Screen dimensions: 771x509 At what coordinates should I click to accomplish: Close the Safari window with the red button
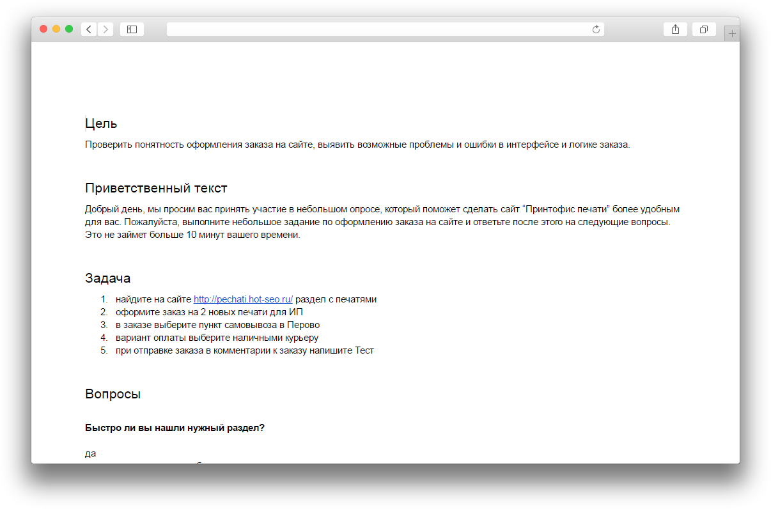(43, 29)
